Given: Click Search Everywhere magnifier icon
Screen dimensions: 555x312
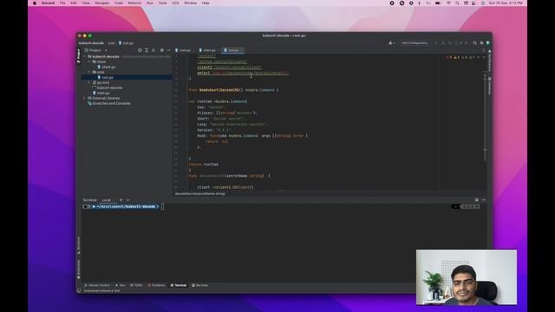Looking at the screenshot, I should 474,43.
